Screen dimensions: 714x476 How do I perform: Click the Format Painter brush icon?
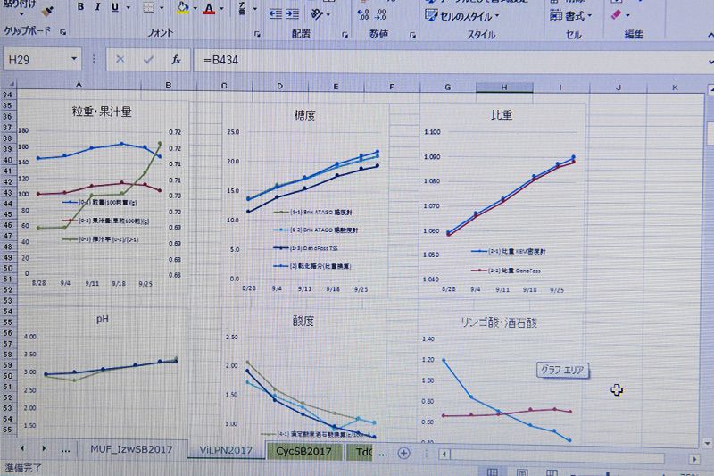coord(47,9)
